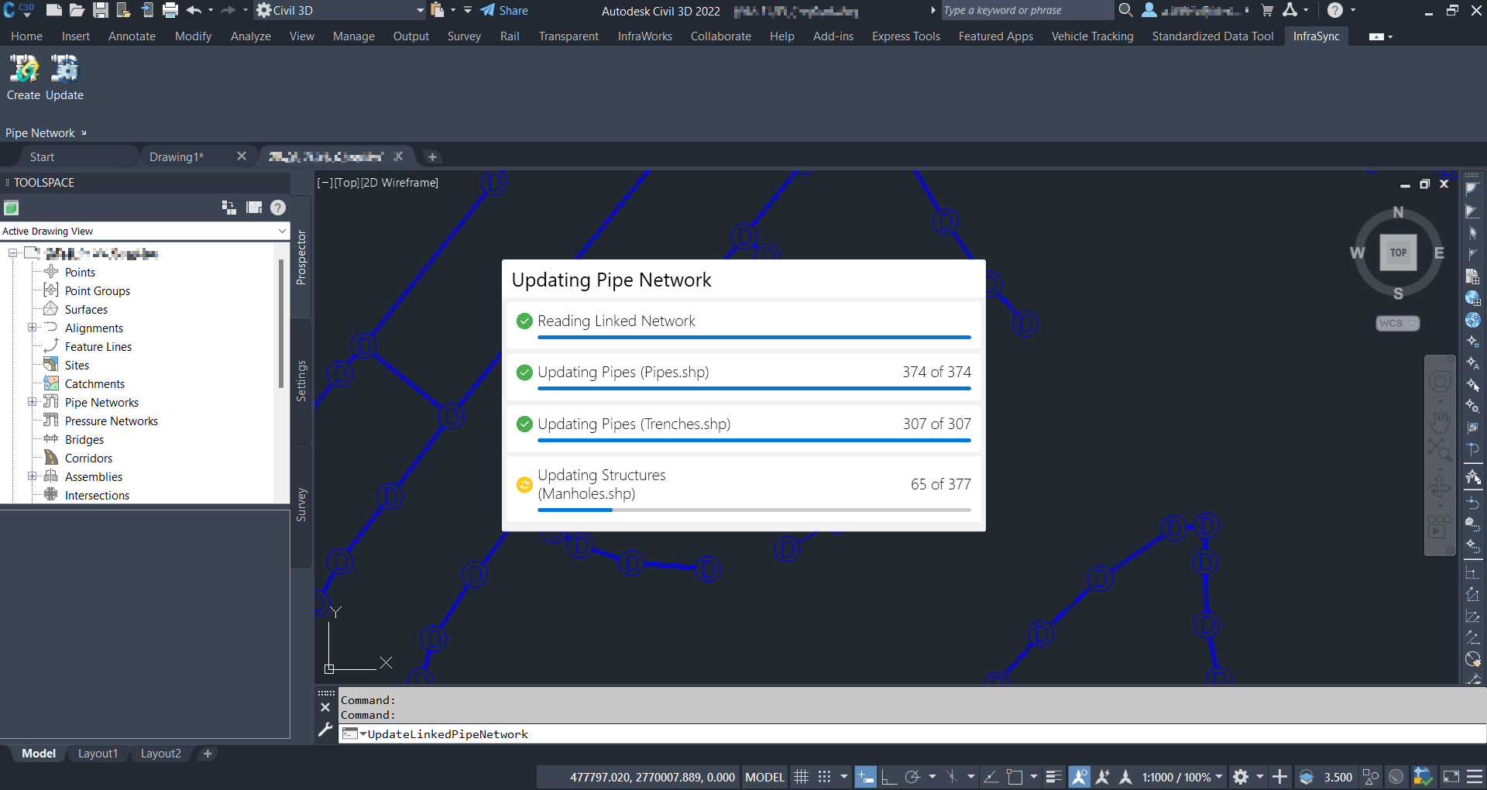The height and width of the screenshot is (790, 1487).
Task: Click the Update pipe network icon
Action: [64, 69]
